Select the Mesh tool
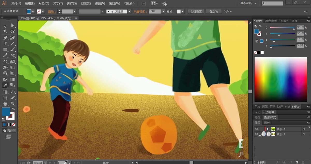The height and width of the screenshot is (164, 311). tap(5, 79)
